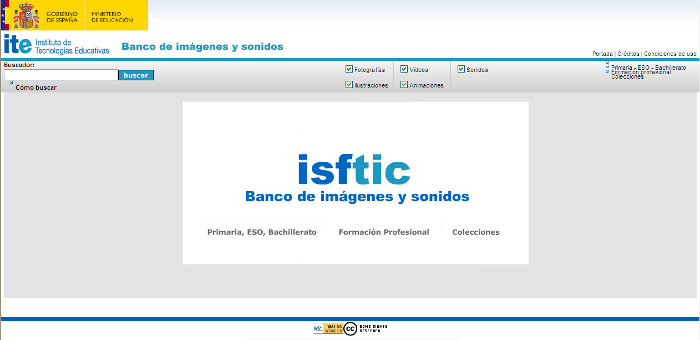Click center Banco de imágenes y sonidos subtitle
Screen dimensions: 700x340
click(357, 197)
